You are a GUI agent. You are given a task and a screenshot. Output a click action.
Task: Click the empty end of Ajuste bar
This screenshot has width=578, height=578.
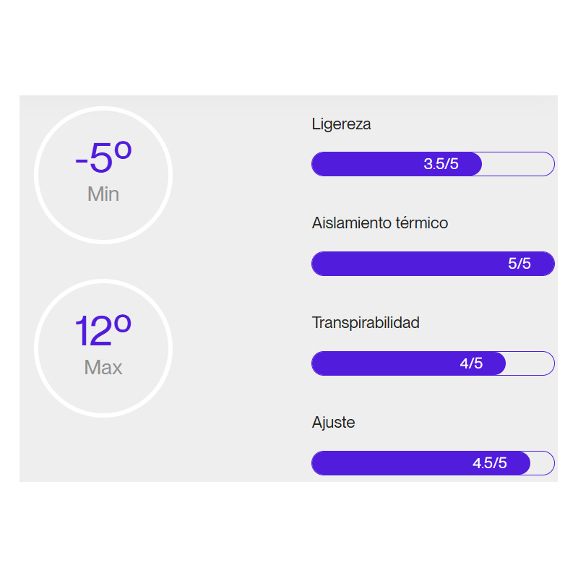543,463
